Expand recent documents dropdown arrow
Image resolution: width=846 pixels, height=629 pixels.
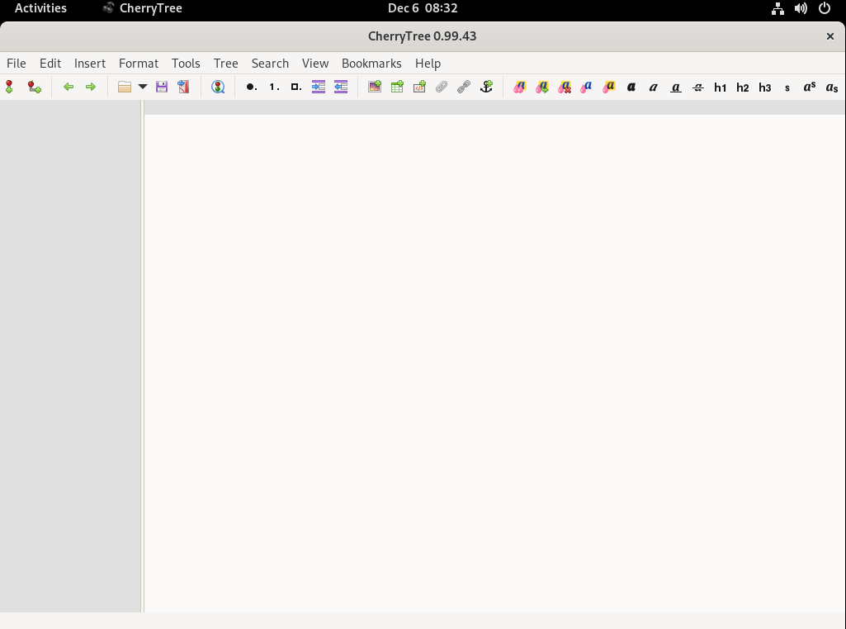tap(143, 87)
